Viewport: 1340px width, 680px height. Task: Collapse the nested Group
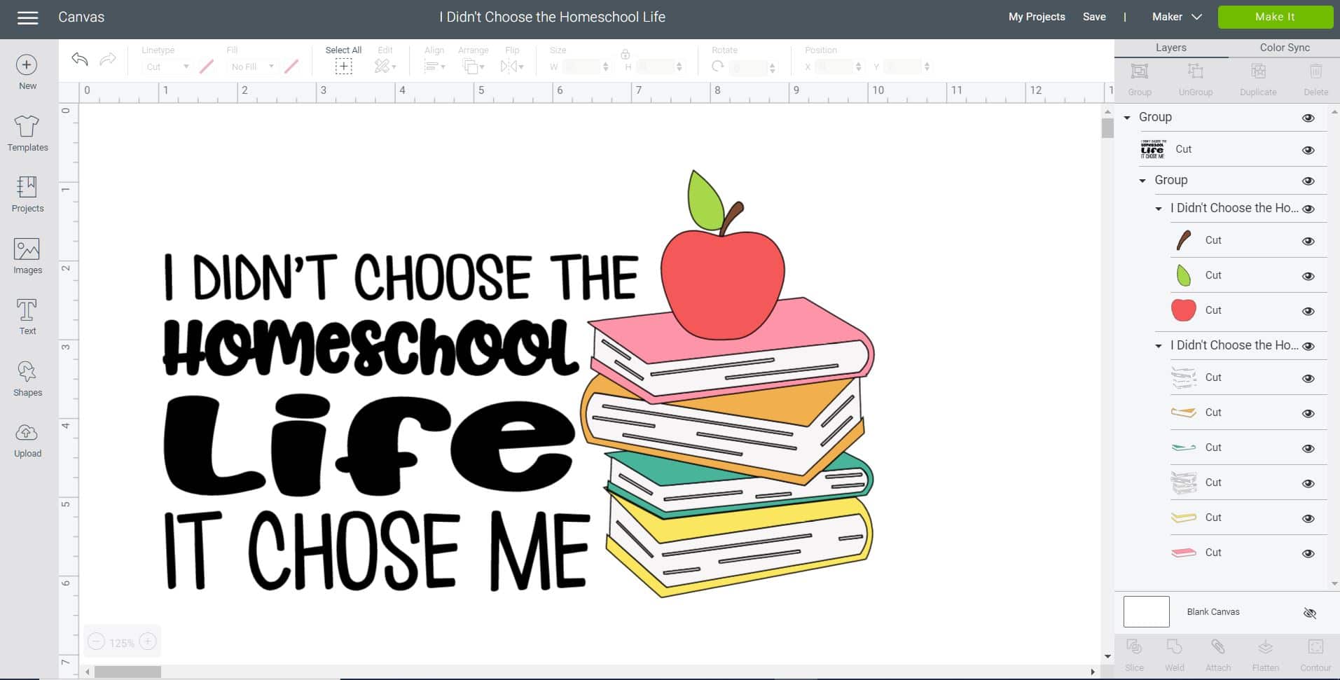coord(1142,181)
